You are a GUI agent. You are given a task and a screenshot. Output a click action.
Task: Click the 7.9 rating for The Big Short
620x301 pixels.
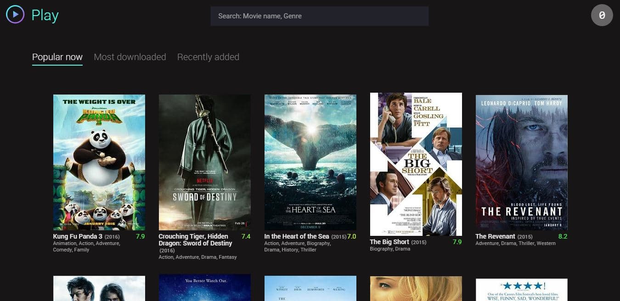(457, 242)
